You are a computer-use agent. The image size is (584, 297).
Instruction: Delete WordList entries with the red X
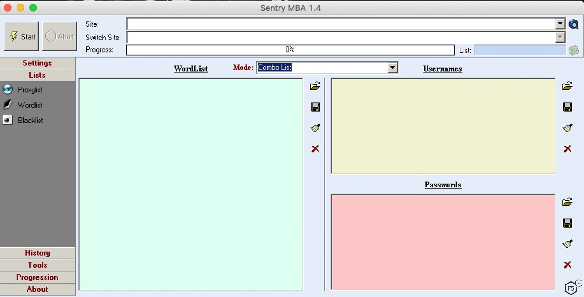(x=315, y=149)
